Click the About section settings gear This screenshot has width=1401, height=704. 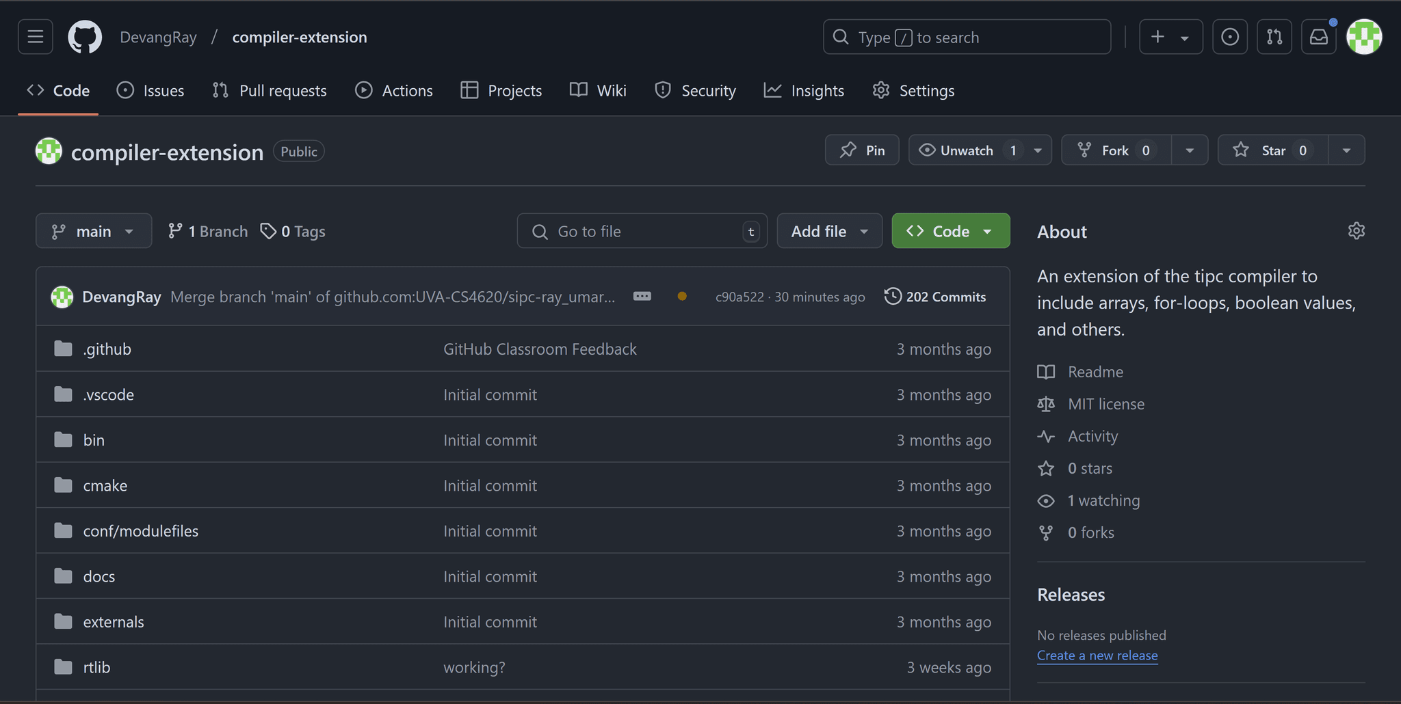click(1356, 231)
